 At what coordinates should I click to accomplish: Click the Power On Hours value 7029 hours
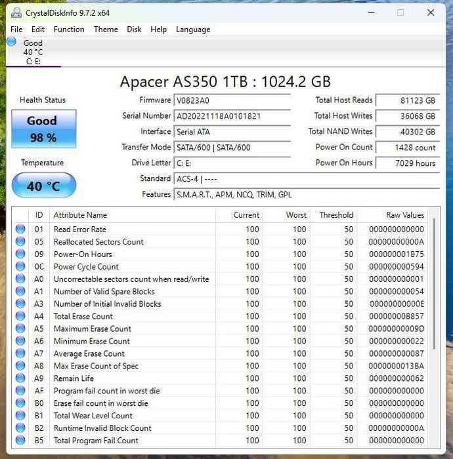point(408,163)
